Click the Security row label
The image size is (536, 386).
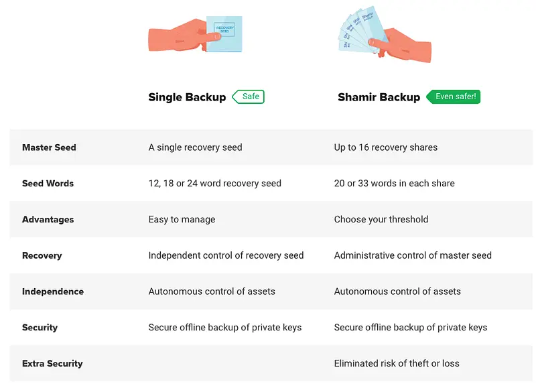click(x=40, y=328)
